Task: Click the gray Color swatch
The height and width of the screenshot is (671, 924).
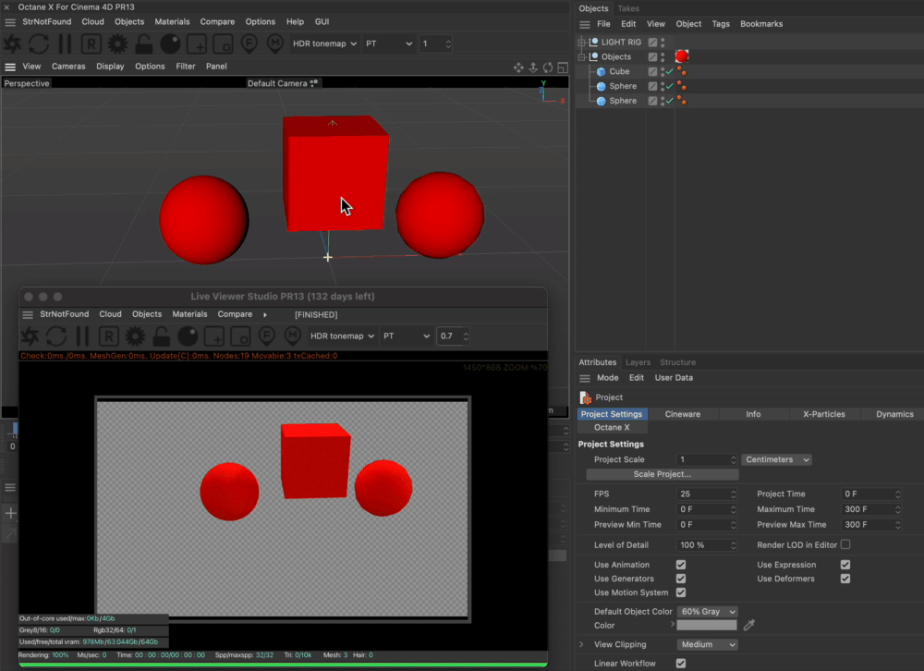Action: click(707, 626)
